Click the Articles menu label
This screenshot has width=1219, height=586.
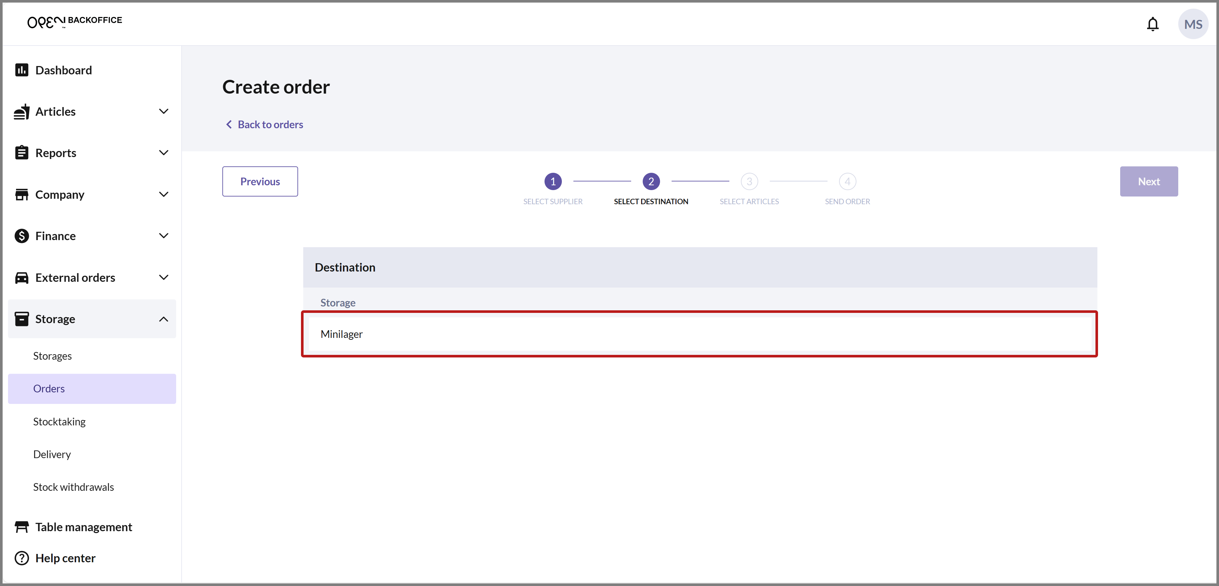[x=56, y=112]
